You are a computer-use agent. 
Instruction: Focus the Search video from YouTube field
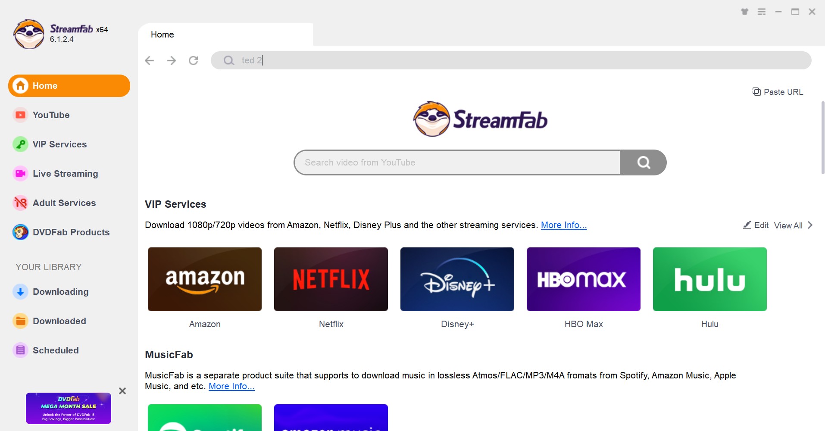(457, 162)
